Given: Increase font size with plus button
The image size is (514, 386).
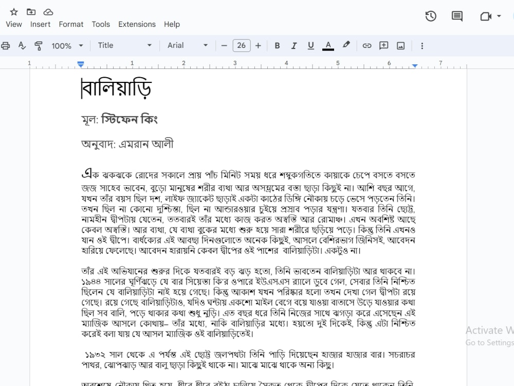Looking at the screenshot, I should 259,46.
